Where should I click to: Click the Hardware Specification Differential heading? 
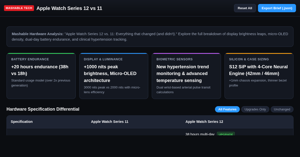tap(43, 109)
